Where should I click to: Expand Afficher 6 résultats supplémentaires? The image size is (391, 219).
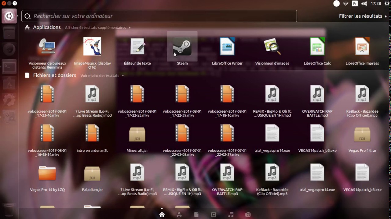[x=98, y=27]
